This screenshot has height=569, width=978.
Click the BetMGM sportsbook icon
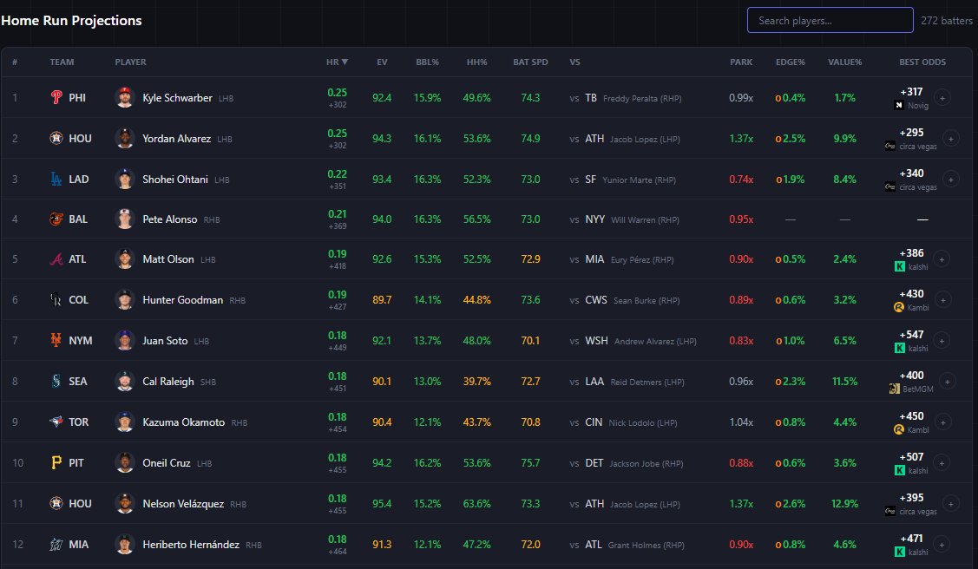(x=895, y=389)
